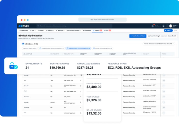Screen dimensions: 179x127
Task: Sort by nSwitch NAME column header
Action: pos(28,54)
